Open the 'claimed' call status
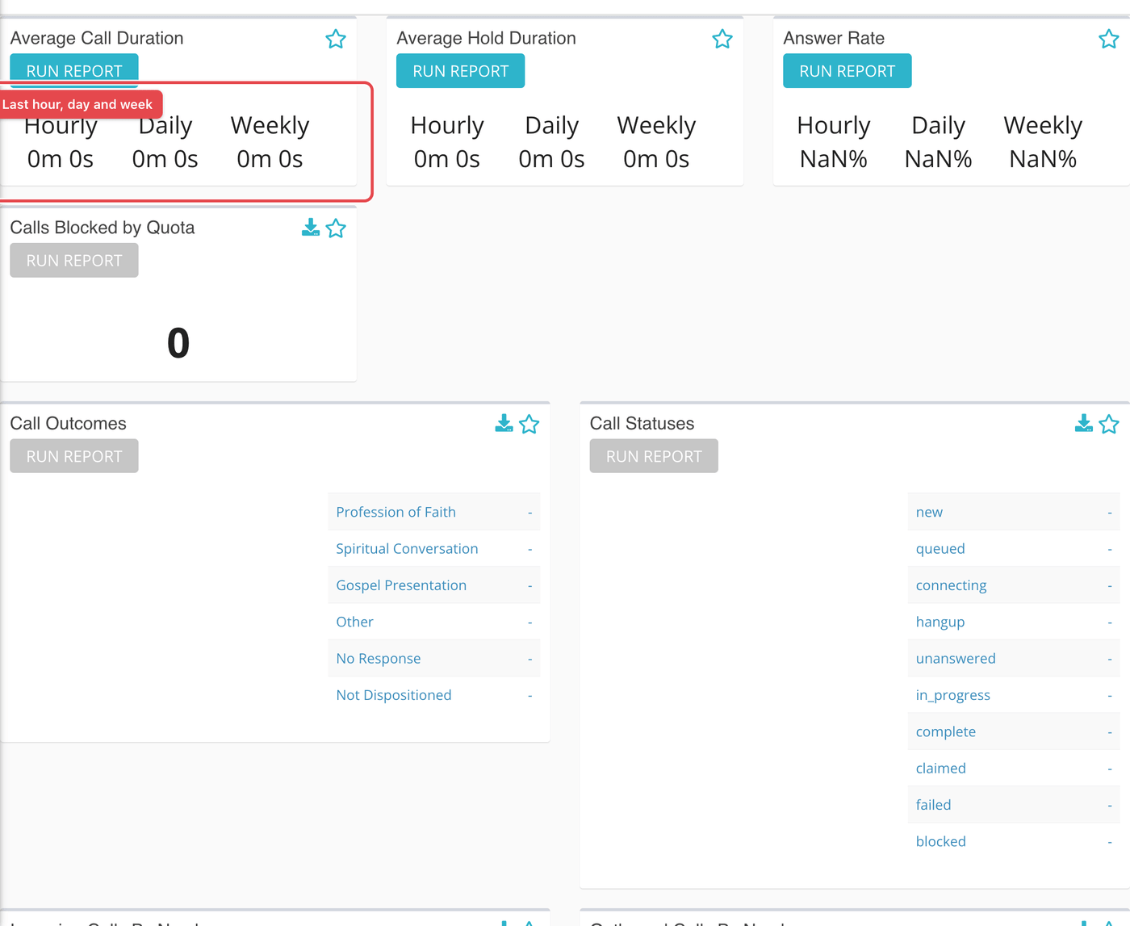Image resolution: width=1130 pixels, height=926 pixels. click(x=1014, y=769)
